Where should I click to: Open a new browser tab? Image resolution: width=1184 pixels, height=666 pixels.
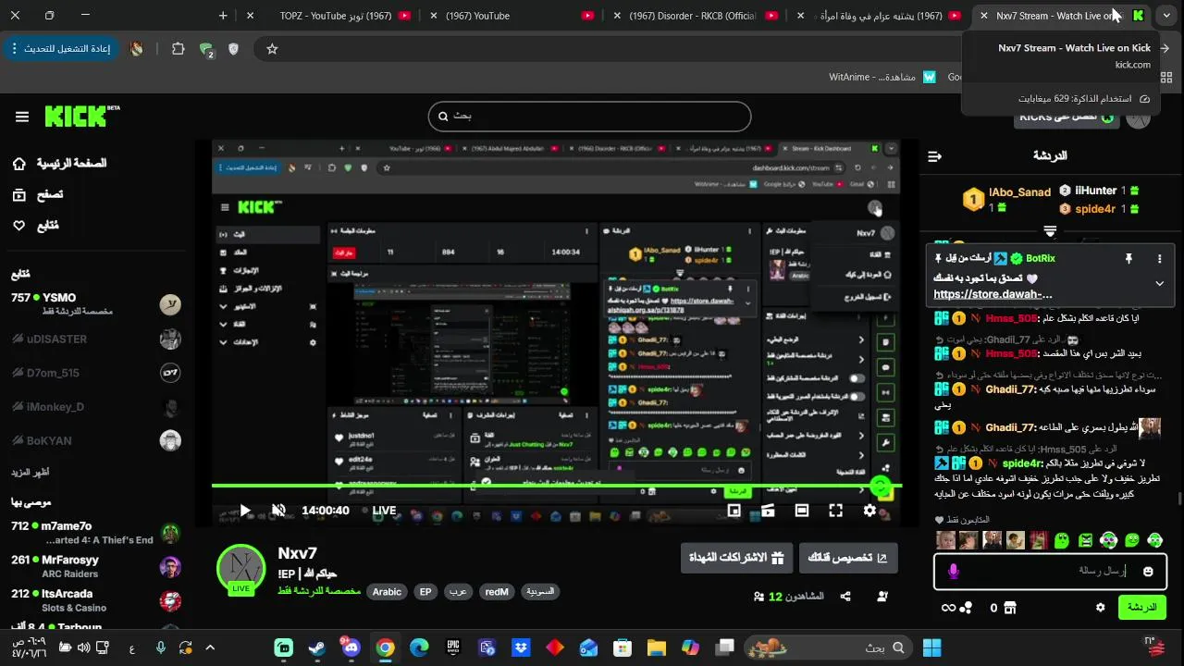[x=223, y=16]
